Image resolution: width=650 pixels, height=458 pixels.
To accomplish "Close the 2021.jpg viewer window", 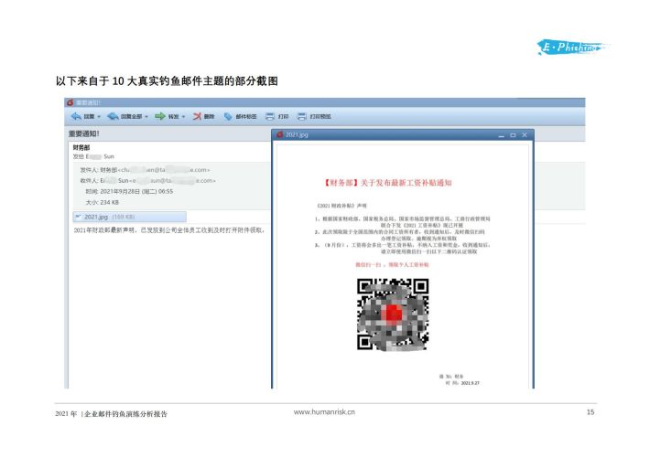I will point(525,135).
